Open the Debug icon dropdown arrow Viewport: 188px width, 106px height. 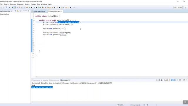pyautogui.click(x=36, y=7)
